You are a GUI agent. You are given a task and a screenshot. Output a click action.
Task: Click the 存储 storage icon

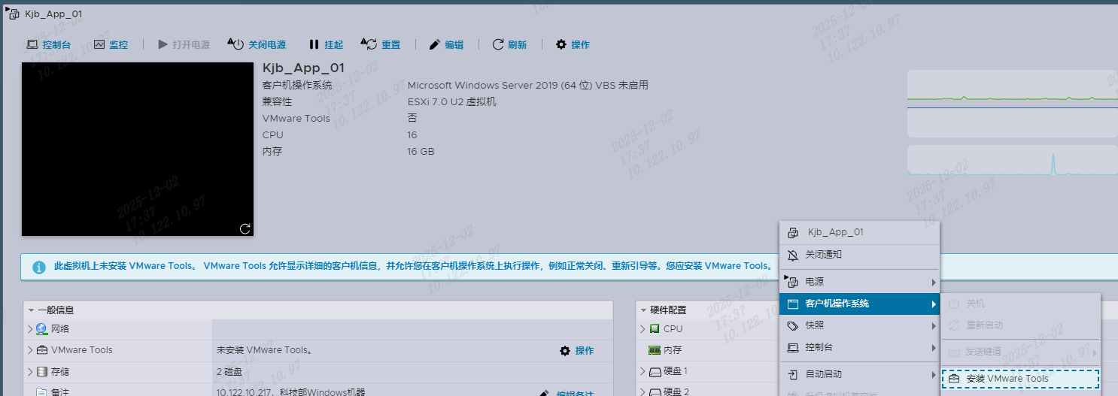(x=42, y=372)
